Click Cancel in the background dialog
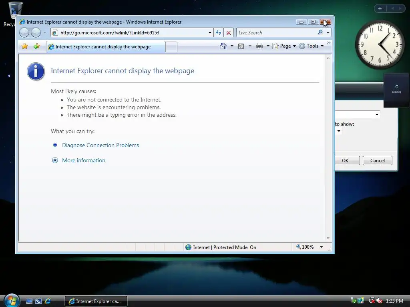This screenshot has height=307, width=410. click(x=377, y=161)
